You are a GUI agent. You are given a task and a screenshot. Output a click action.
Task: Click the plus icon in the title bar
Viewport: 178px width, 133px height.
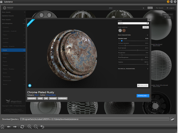pyautogui.click(x=172, y=2)
